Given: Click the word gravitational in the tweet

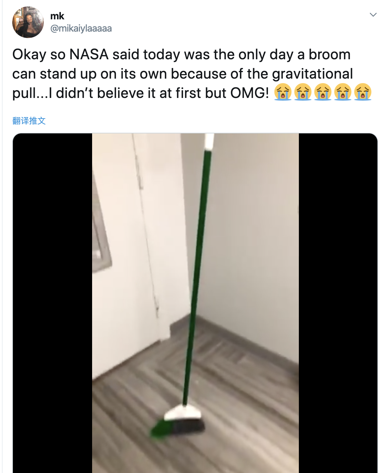Looking at the screenshot, I should (x=312, y=74).
